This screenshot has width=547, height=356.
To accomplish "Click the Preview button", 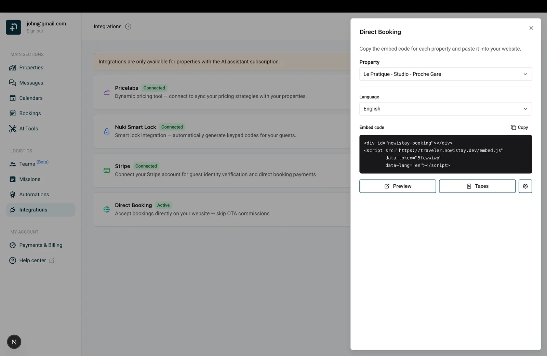I will pyautogui.click(x=398, y=186).
